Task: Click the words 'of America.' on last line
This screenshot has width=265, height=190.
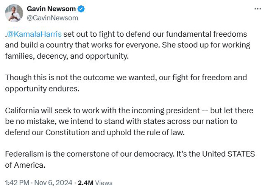Action: (x=25, y=165)
